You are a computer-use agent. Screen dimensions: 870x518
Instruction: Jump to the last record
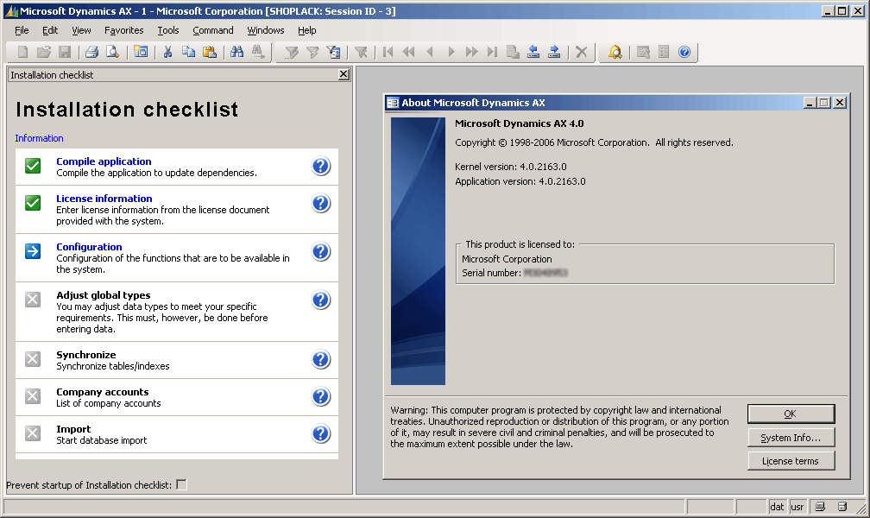(492, 52)
